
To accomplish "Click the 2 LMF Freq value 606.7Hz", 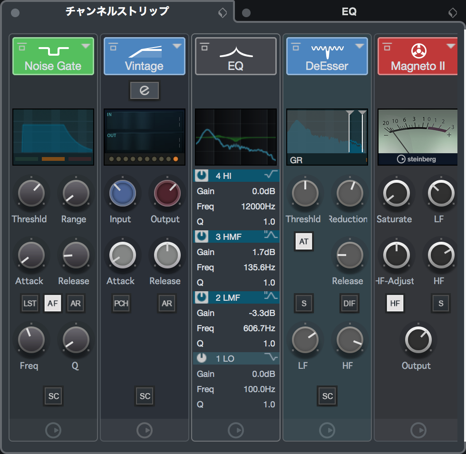I will pyautogui.click(x=259, y=328).
